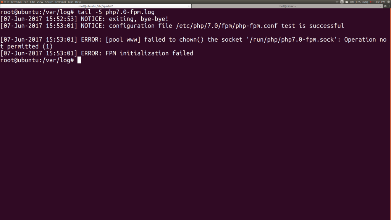
Task: Open the Help menu
Action: pos(78,2)
